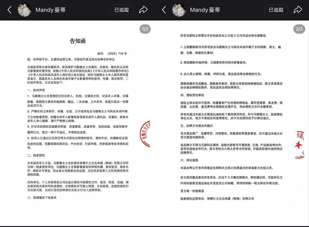Toggle 已追蹤 follow button on the 1/3 post
Viewport: 309px width, 227px height.
122,10
